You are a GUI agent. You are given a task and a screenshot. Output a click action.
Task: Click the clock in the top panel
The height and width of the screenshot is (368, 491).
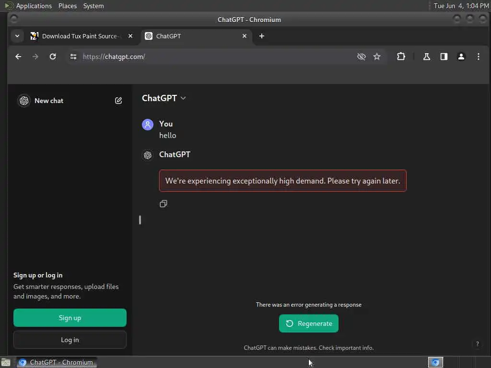[461, 6]
